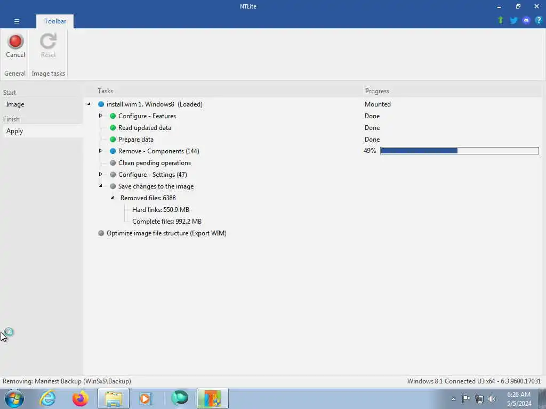Open the Help question mark icon

pyautogui.click(x=539, y=20)
